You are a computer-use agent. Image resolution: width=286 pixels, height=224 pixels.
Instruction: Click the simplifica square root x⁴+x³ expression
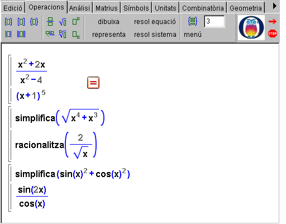click(x=60, y=118)
